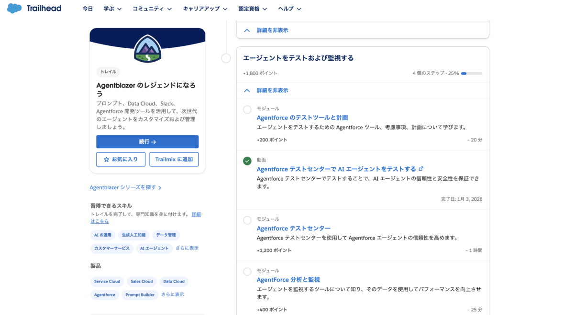Viewport: 574px width, 315px height.
Task: Collapse details with topmost 詳細を非表示 chevron
Action: pos(247,30)
